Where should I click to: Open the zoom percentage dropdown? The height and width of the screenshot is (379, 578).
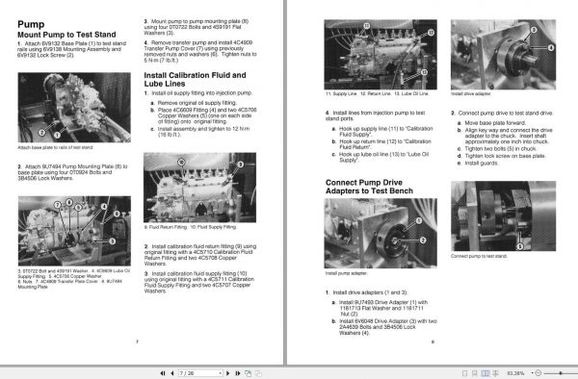(x=532, y=373)
